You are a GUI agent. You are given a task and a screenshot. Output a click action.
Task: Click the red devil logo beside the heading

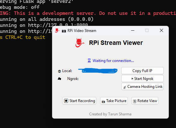coord(80,43)
